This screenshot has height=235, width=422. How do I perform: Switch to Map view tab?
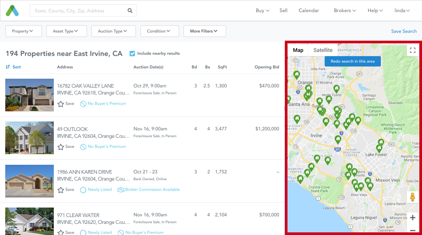click(298, 50)
